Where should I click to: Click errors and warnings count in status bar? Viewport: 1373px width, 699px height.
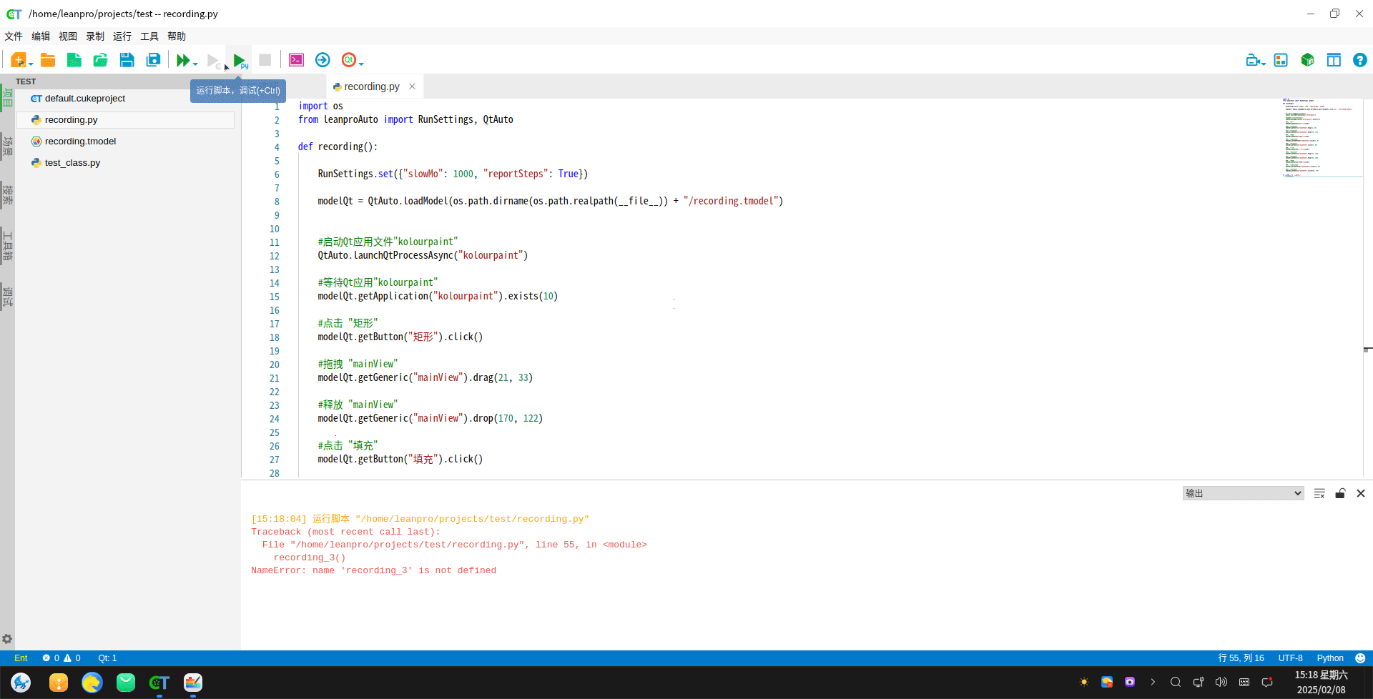click(x=61, y=658)
